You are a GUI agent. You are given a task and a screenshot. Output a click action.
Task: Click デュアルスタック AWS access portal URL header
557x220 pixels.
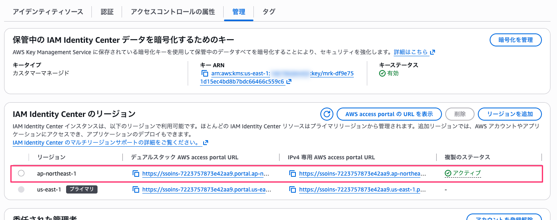(184, 157)
